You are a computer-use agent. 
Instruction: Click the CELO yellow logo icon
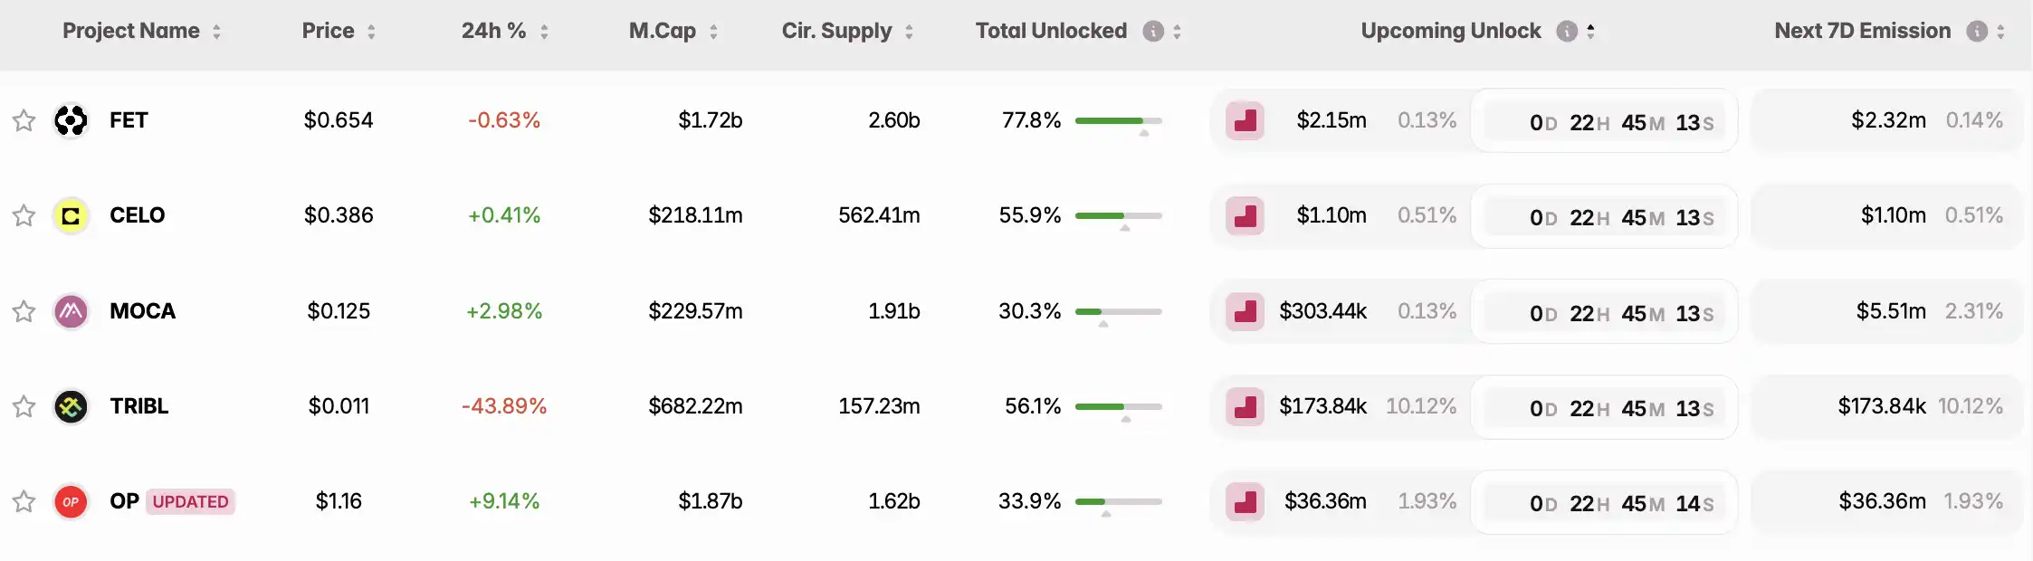71,215
